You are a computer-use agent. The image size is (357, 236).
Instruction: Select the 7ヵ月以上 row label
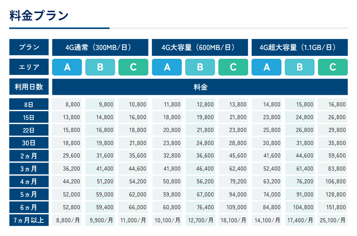click(29, 220)
